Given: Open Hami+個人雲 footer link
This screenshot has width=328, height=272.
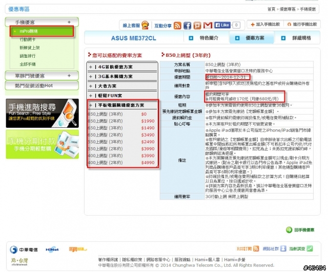Looking at the screenshot, I should coord(207,260).
